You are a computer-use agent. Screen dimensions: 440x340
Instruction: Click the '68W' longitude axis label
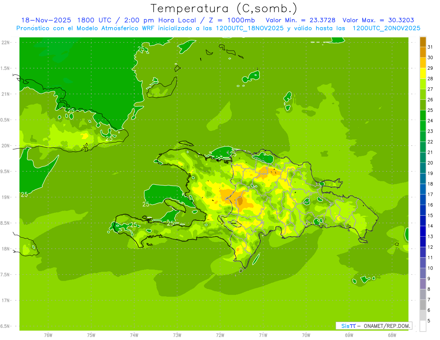(x=392, y=335)
